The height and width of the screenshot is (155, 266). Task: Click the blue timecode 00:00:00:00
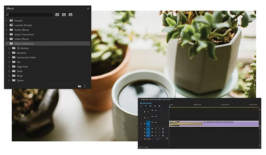click(x=146, y=103)
